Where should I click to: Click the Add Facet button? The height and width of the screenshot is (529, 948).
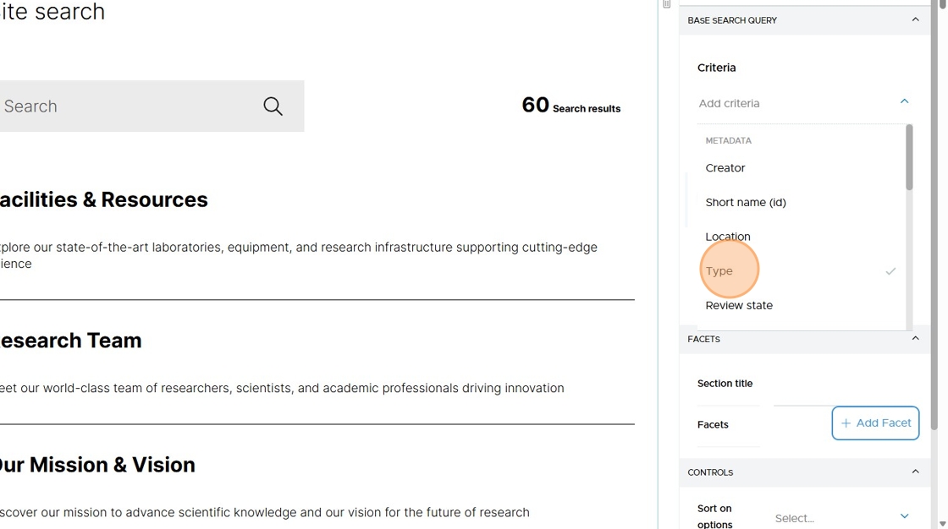[875, 423]
